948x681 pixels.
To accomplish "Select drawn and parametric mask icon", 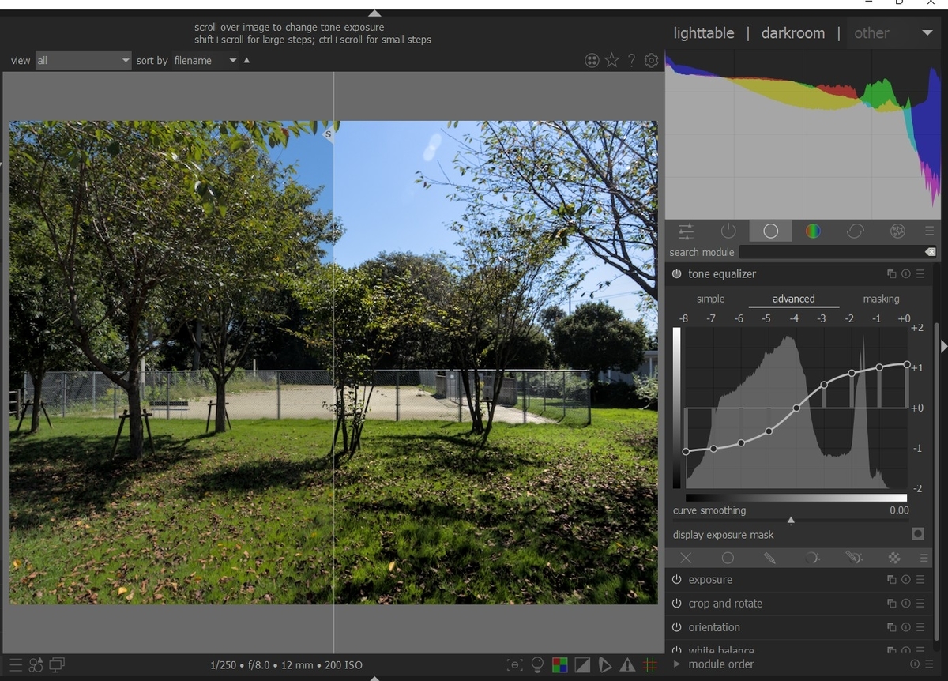I will click(853, 558).
